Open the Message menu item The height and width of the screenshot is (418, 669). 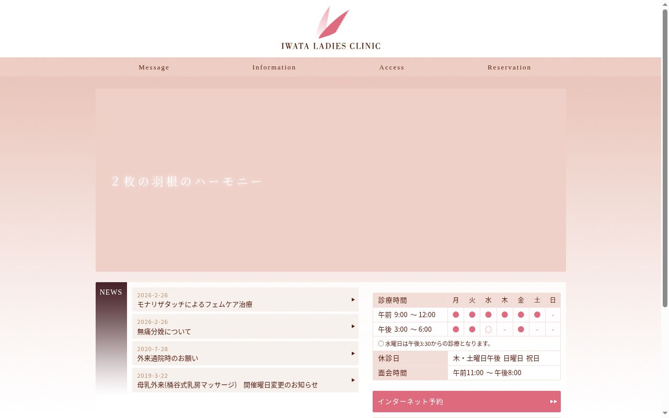[154, 67]
